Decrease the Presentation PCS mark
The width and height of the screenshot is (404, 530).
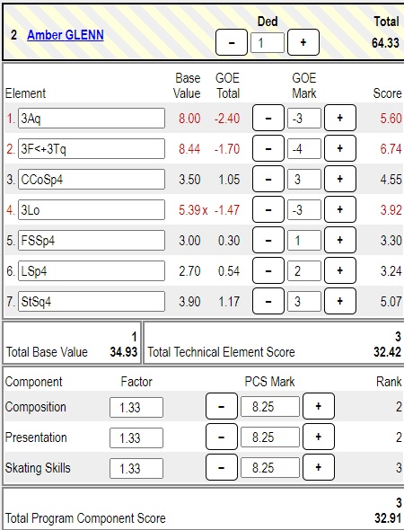(x=221, y=437)
